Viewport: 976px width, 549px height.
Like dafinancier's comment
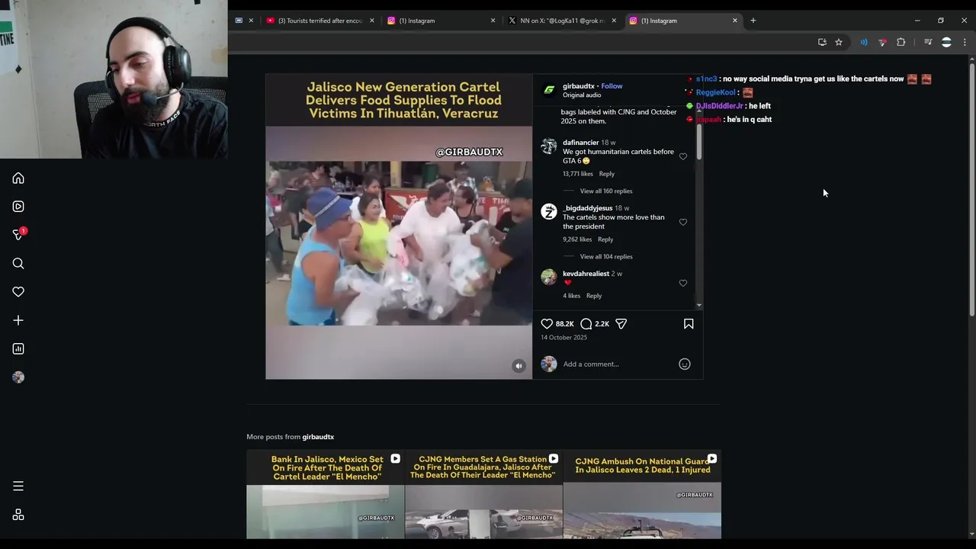click(x=683, y=156)
